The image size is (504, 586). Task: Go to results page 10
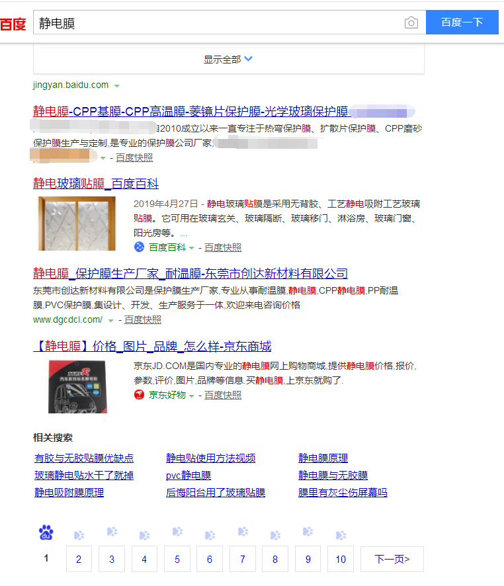point(341,559)
